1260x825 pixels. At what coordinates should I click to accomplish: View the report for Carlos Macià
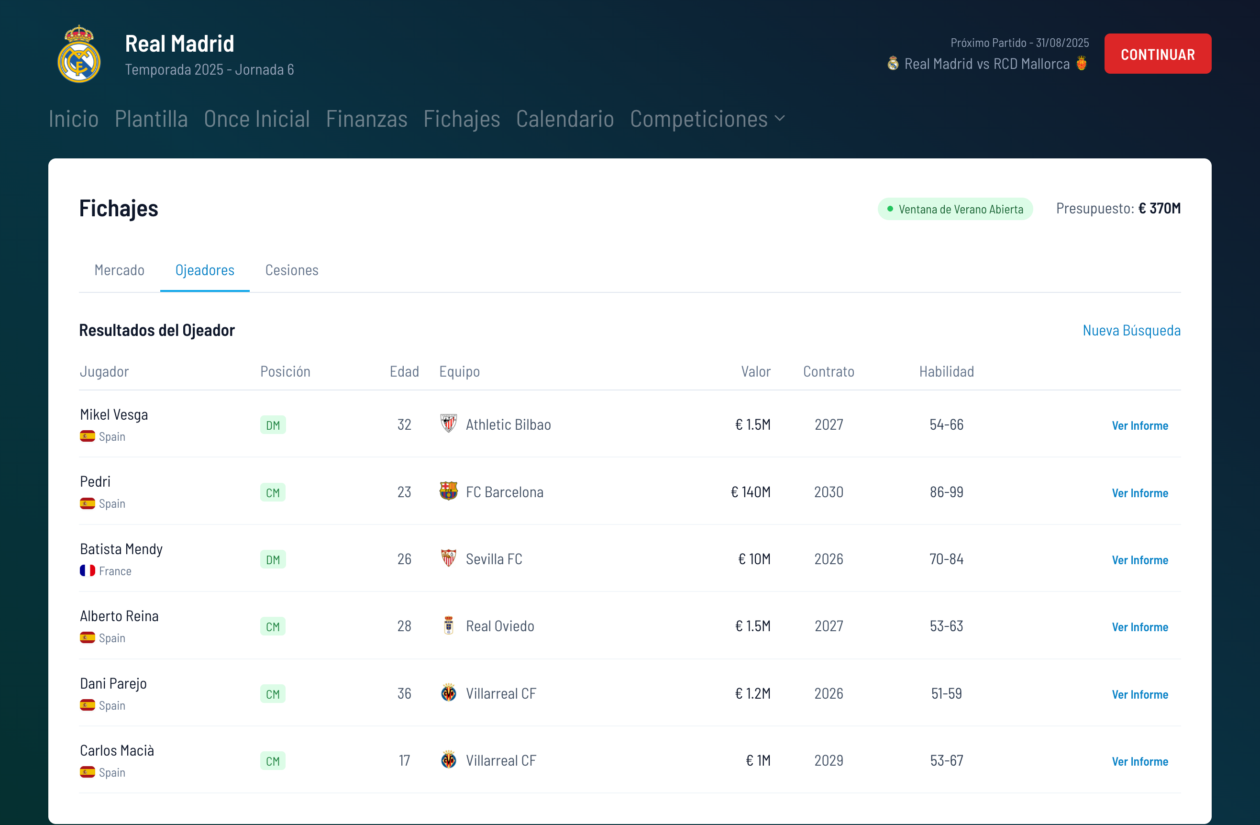click(x=1139, y=761)
